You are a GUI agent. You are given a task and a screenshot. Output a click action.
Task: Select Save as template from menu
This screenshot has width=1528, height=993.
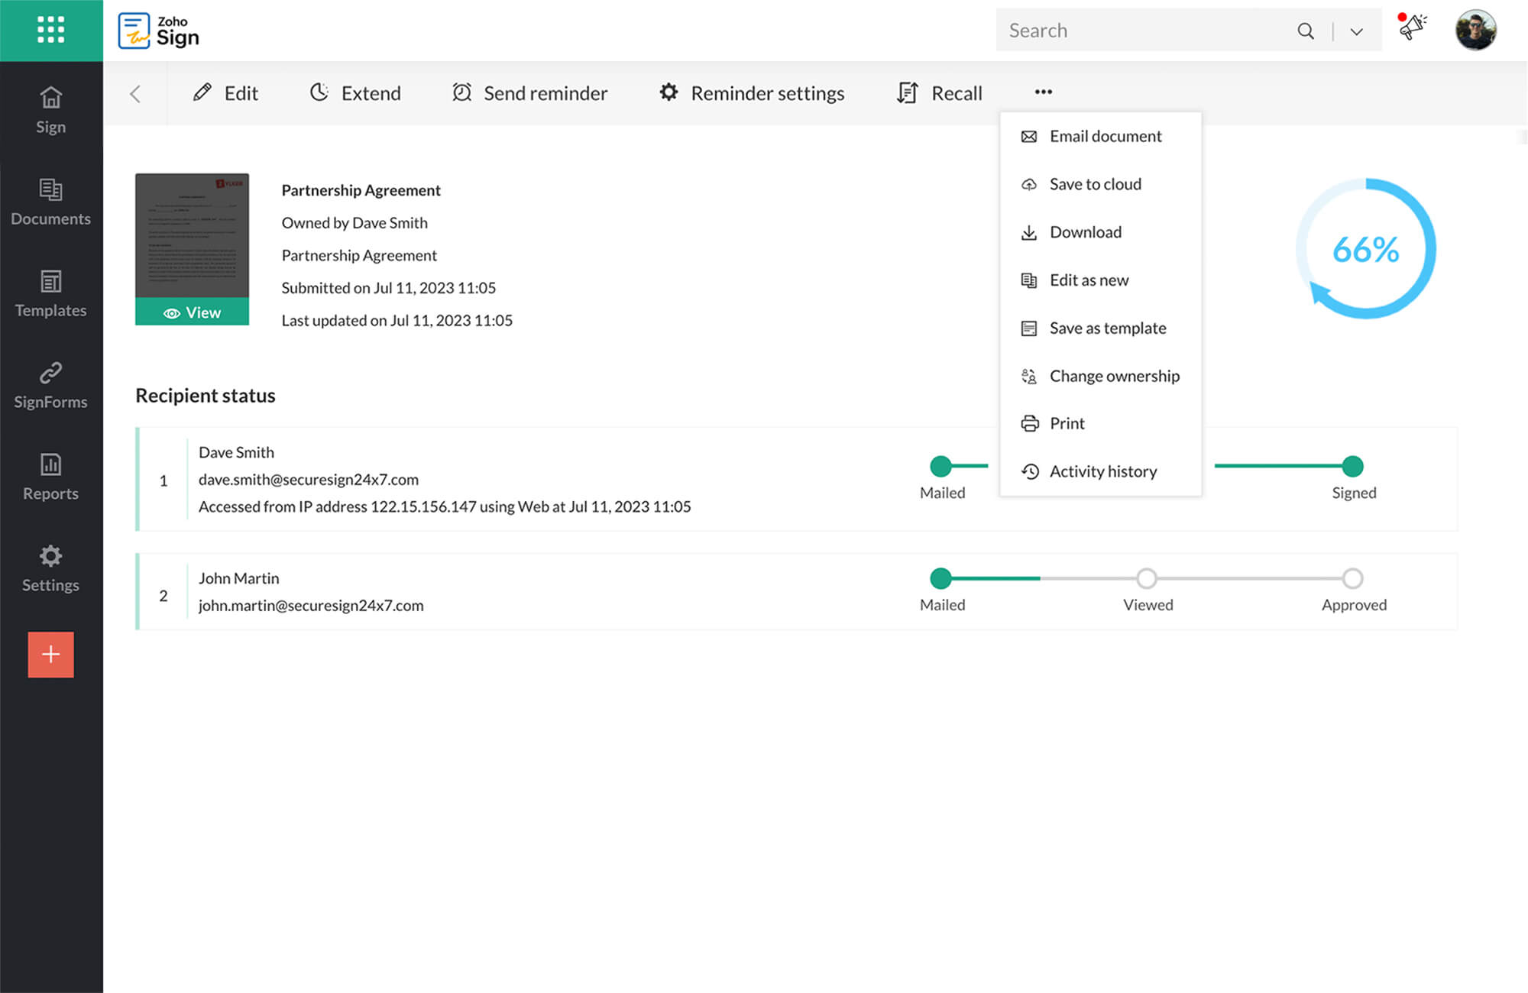(x=1107, y=328)
